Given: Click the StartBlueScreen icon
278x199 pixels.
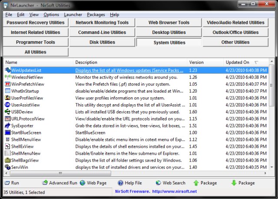Looking at the screenshot, I should click(7, 133).
